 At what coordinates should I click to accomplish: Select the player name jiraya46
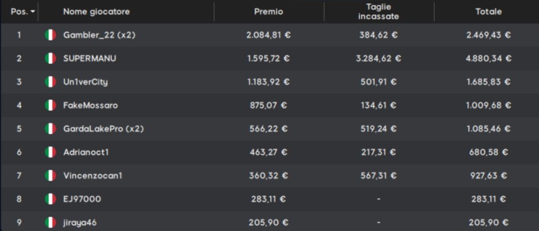[x=80, y=223]
